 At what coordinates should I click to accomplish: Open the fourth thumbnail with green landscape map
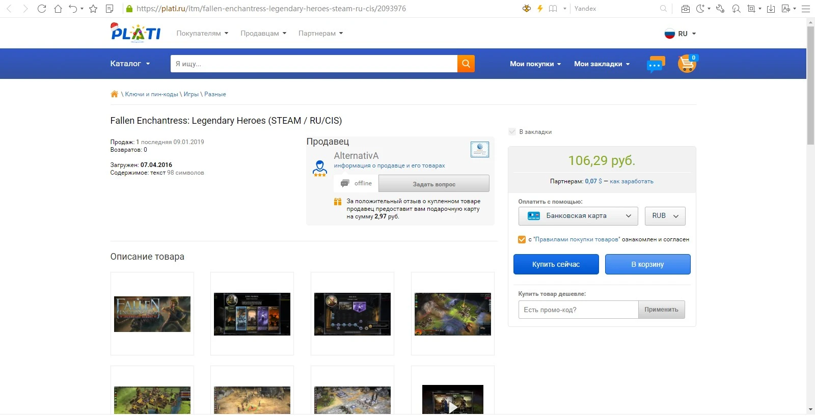tap(453, 314)
